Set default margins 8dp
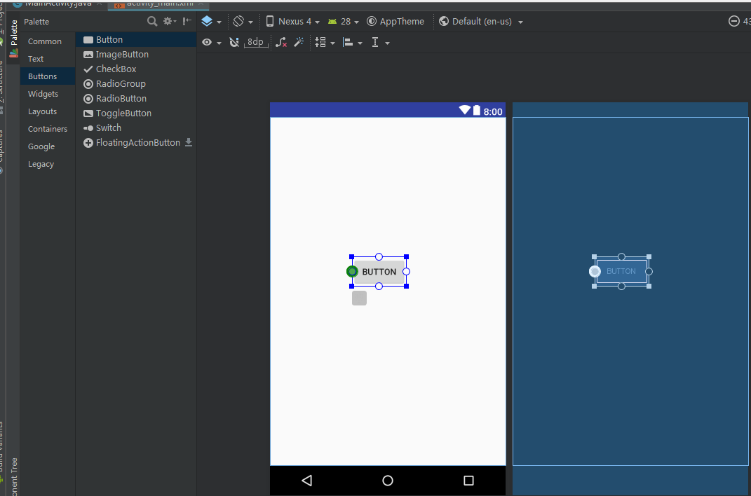This screenshot has height=496, width=751. [x=256, y=42]
